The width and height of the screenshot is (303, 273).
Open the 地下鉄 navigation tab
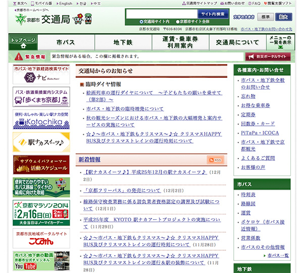tap(123, 42)
